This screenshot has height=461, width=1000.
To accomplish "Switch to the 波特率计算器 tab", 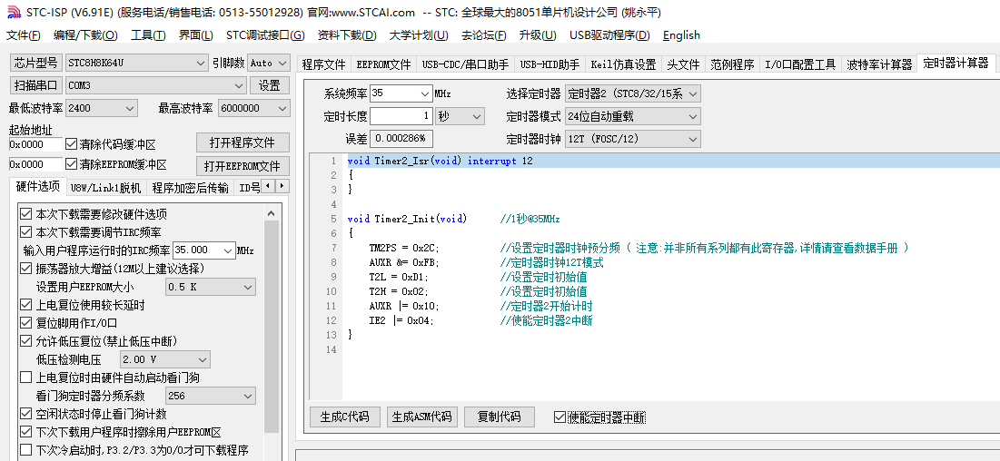I will click(x=879, y=64).
